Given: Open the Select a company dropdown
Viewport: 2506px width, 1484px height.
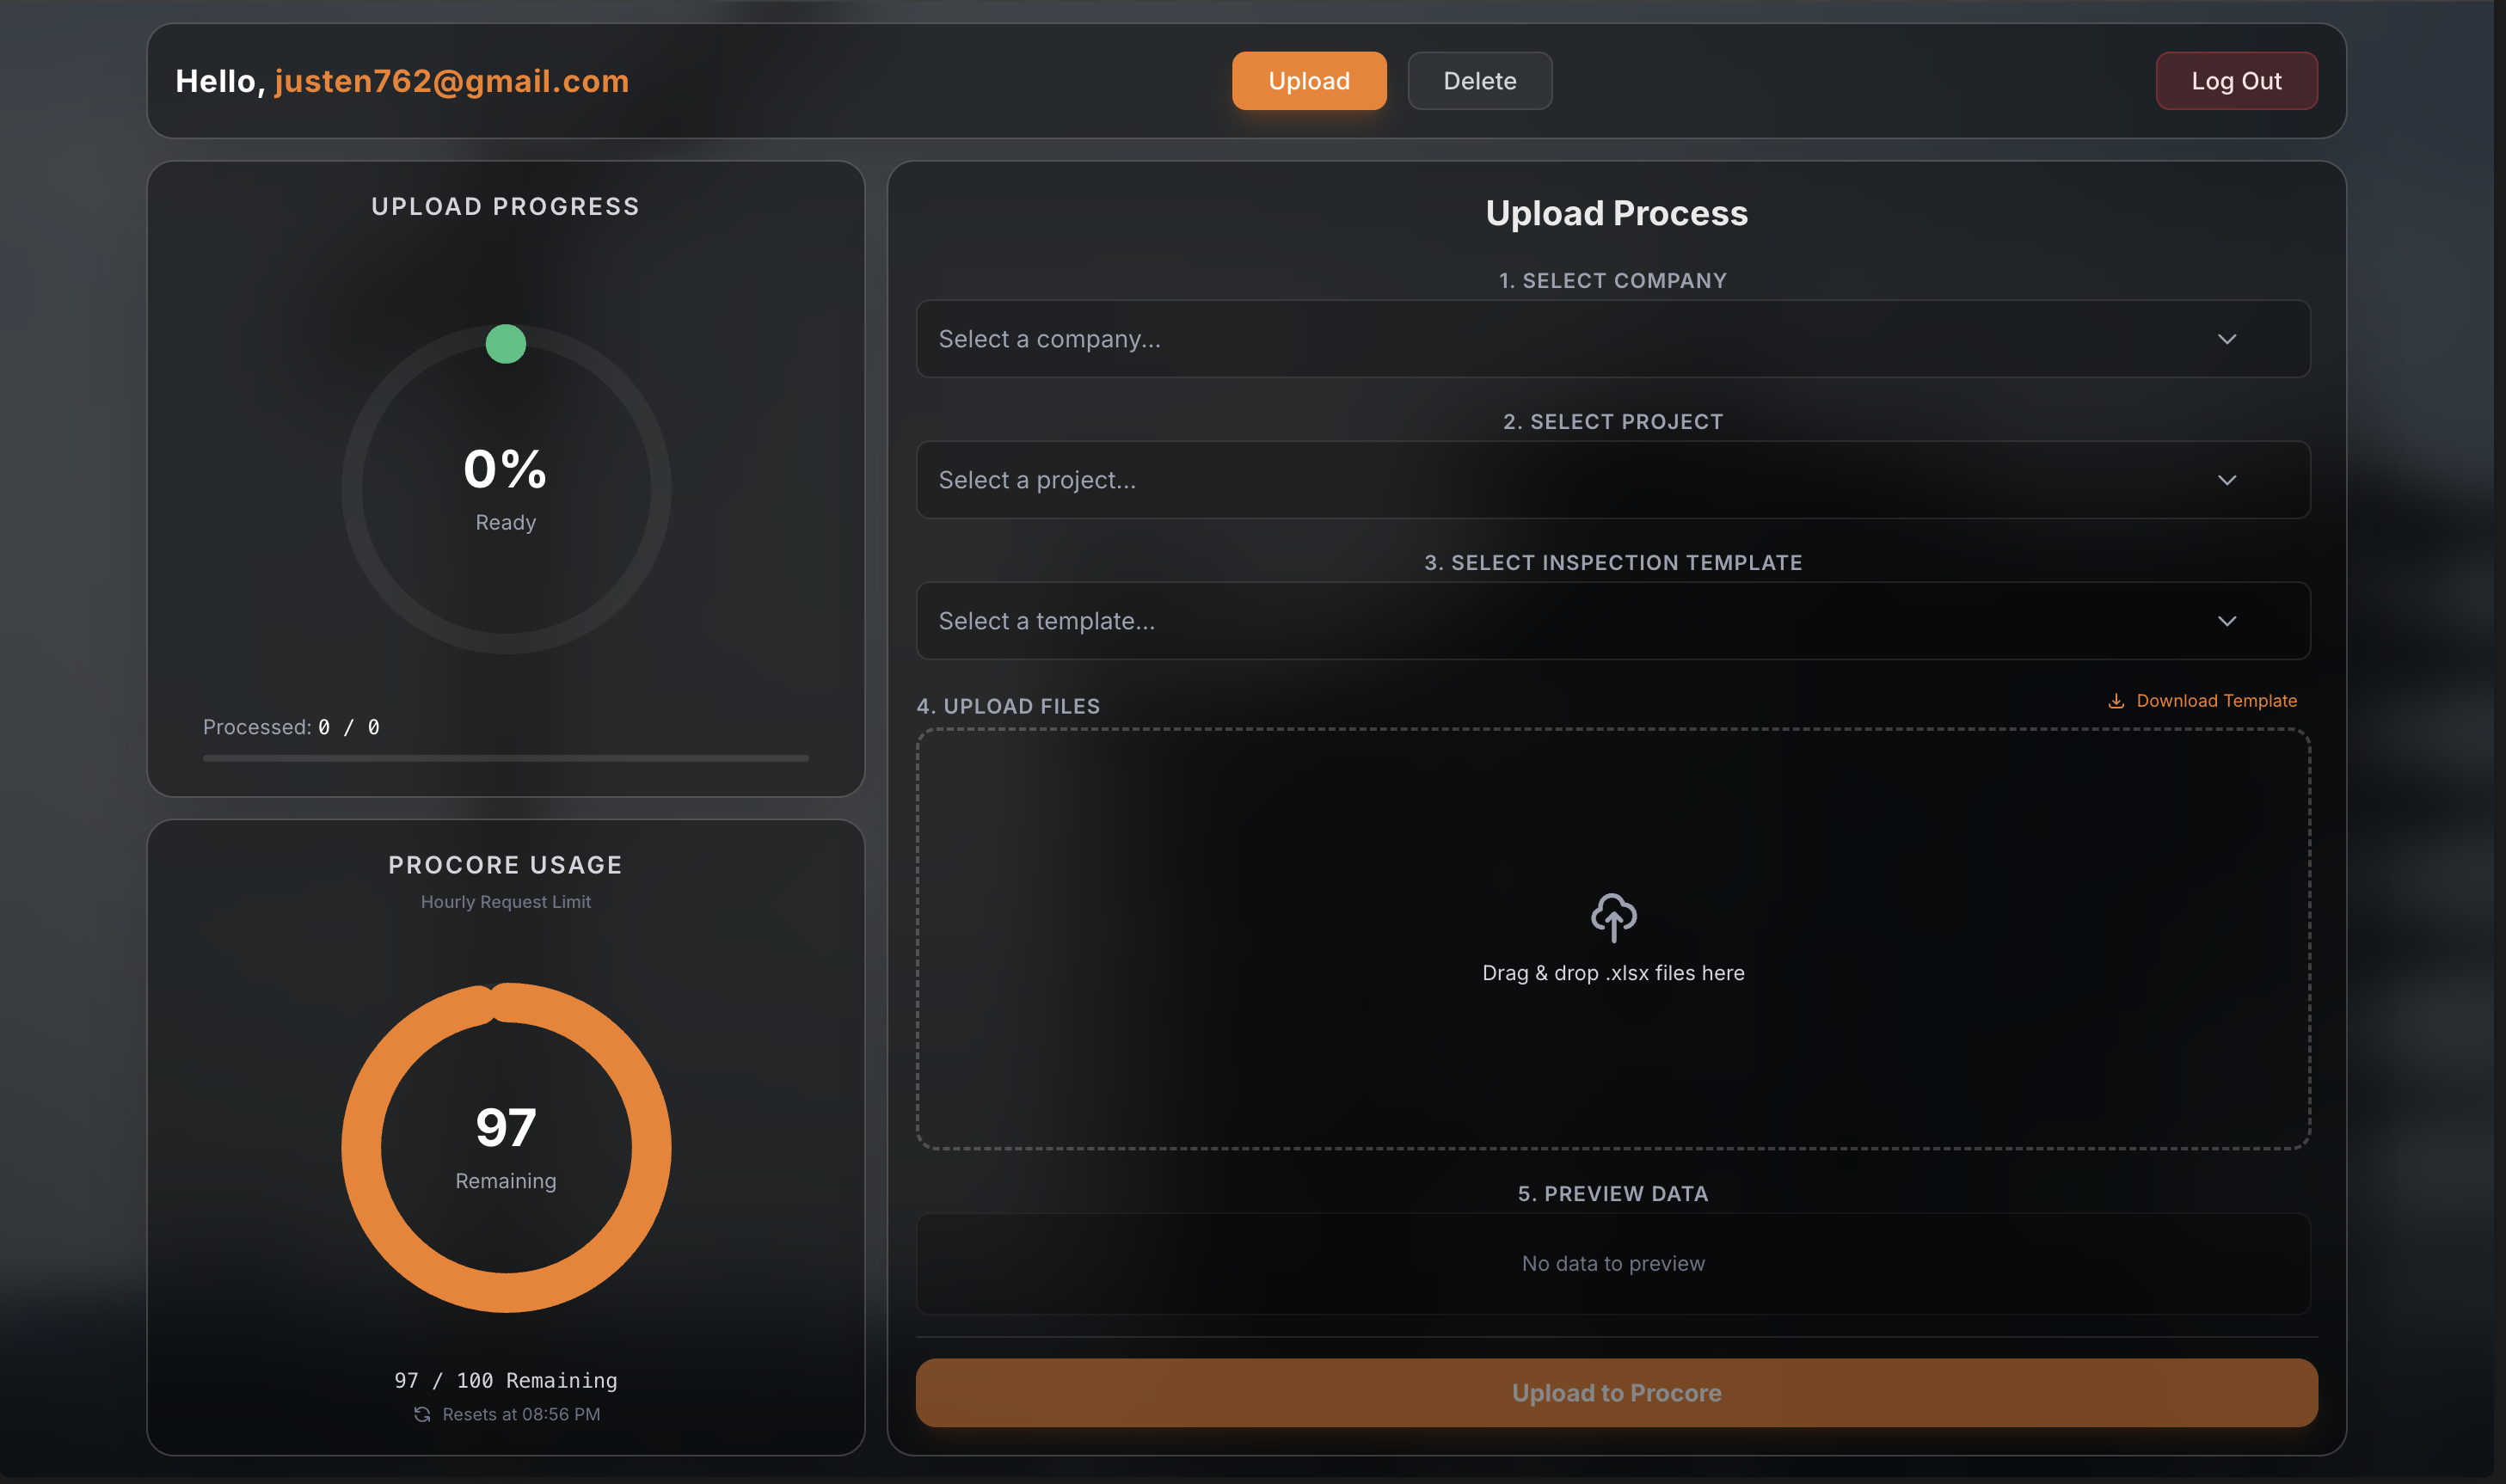Looking at the screenshot, I should point(1613,339).
